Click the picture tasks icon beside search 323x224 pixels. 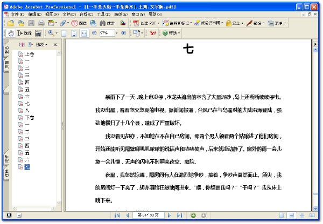[123, 23]
